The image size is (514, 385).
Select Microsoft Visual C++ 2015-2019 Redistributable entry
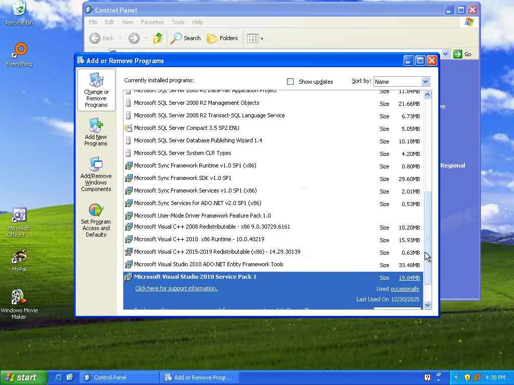tap(273, 252)
